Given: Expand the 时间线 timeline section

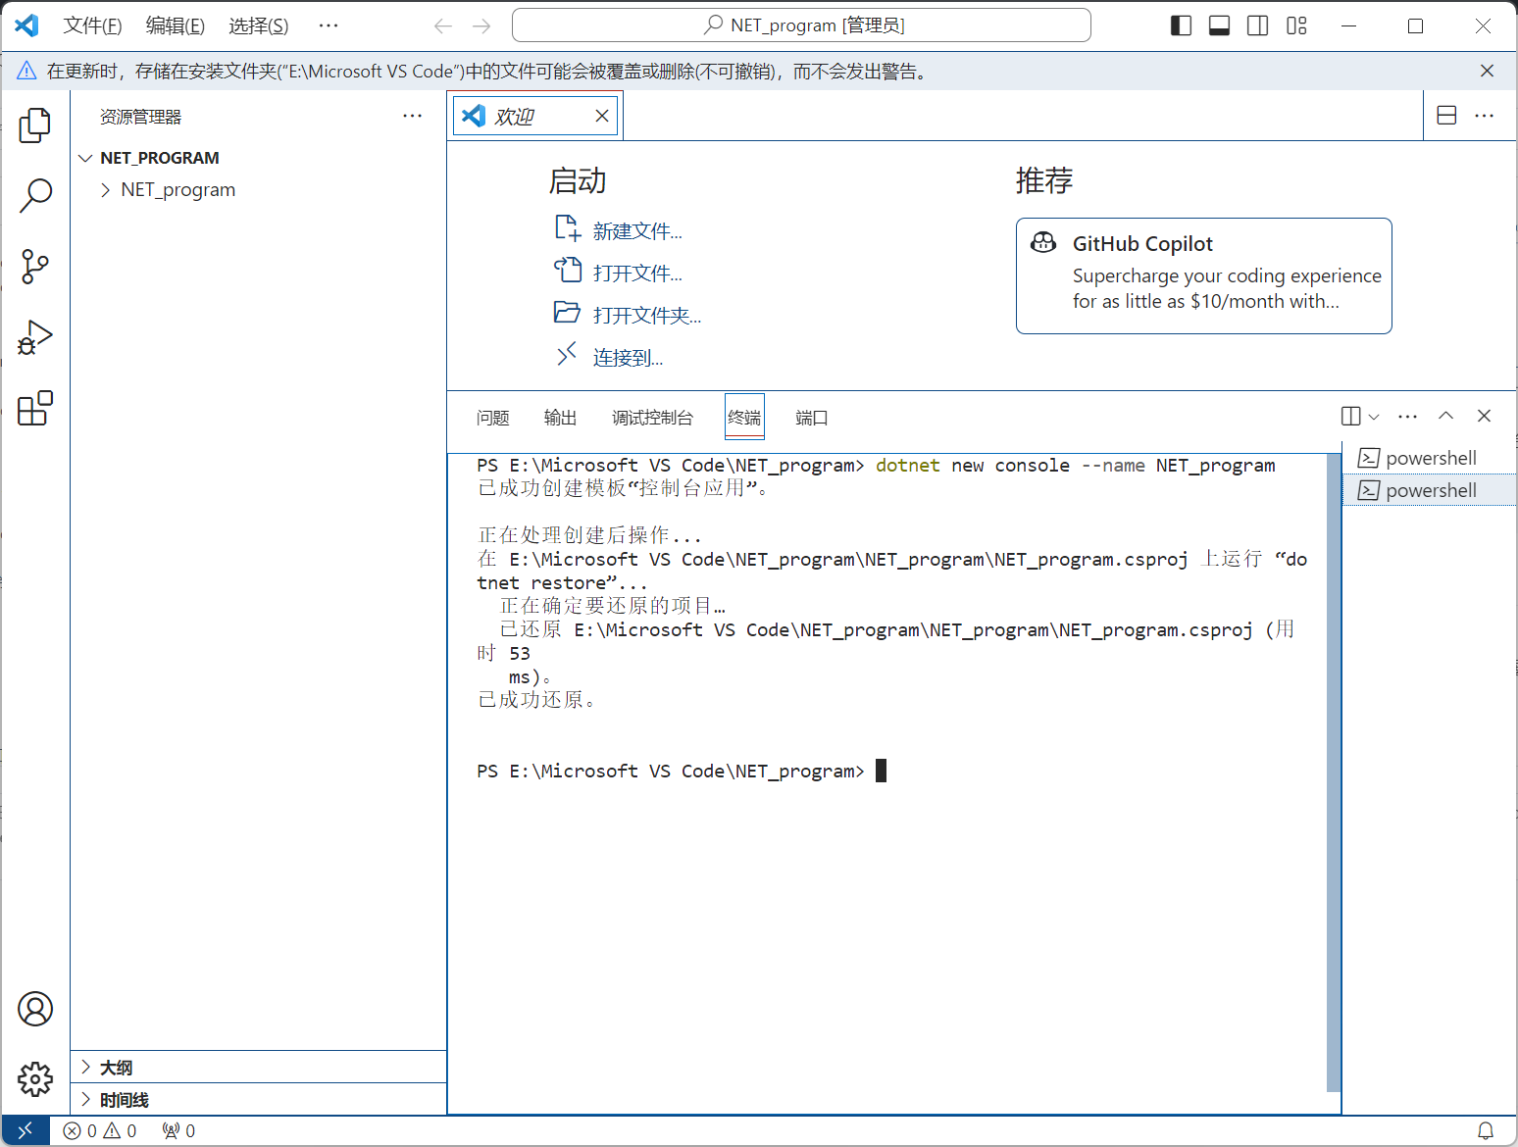Looking at the screenshot, I should click(x=124, y=1099).
